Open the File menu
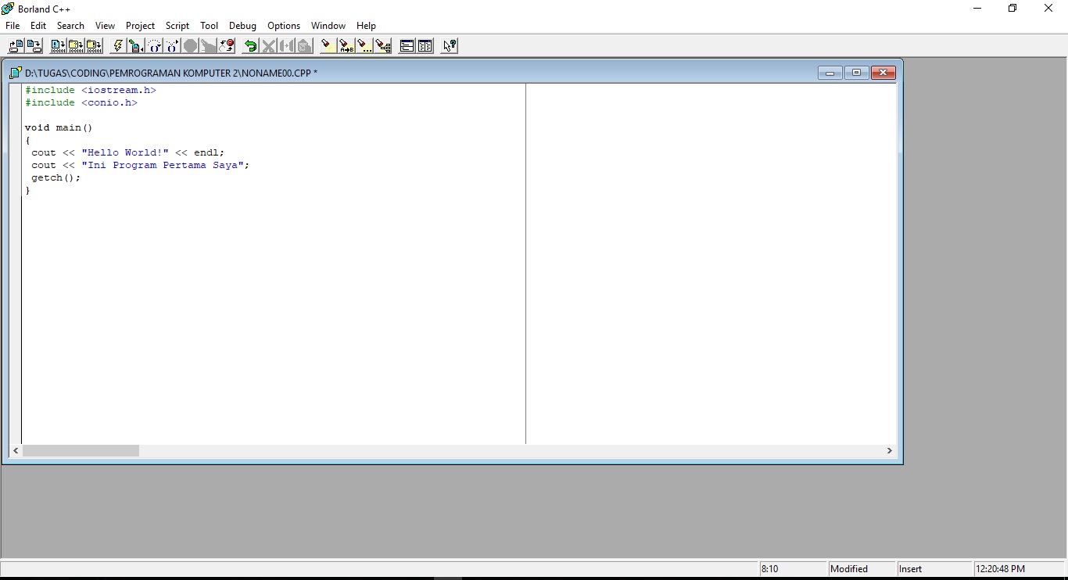Viewport: 1068px width, 580px height. pyautogui.click(x=13, y=25)
